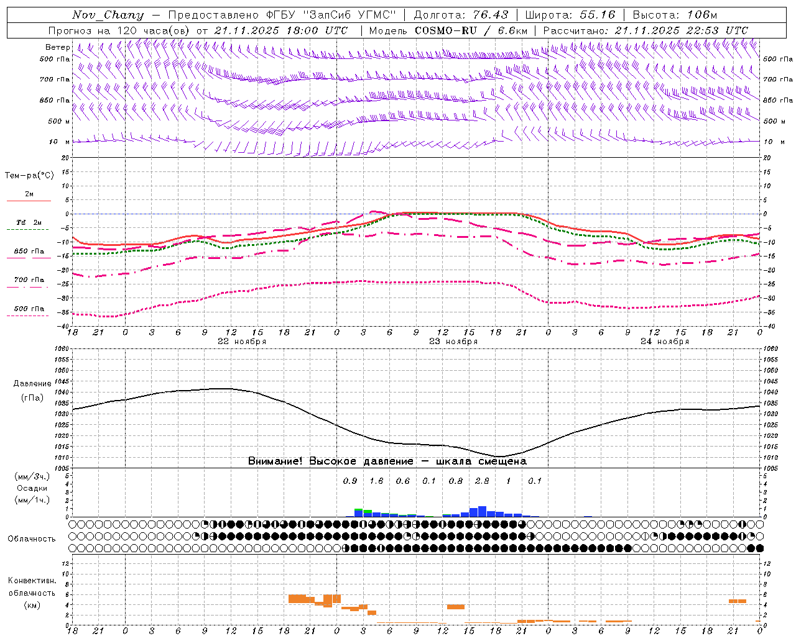Click the 0.8 precipitation total

pos(456,481)
